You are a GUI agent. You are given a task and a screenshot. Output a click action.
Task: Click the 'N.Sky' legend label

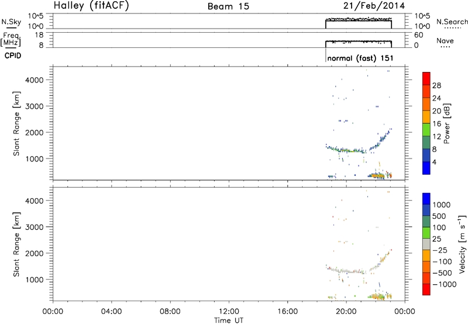(x=11, y=22)
